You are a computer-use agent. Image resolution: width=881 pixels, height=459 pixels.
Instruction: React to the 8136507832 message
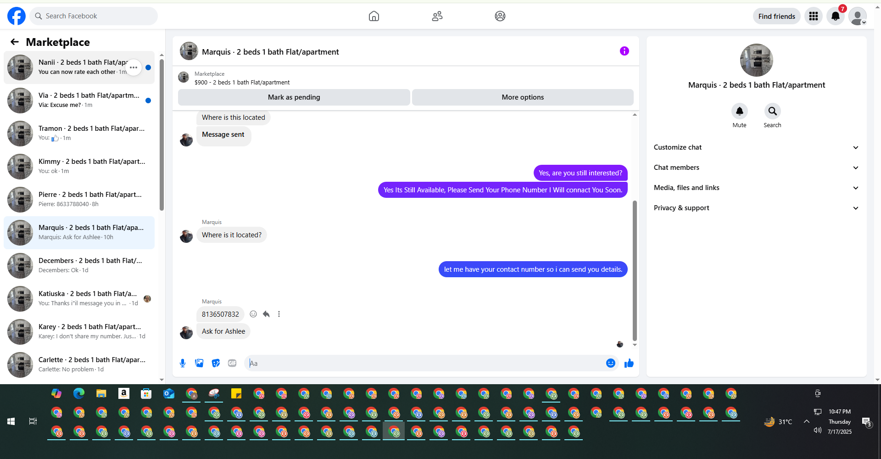(253, 314)
